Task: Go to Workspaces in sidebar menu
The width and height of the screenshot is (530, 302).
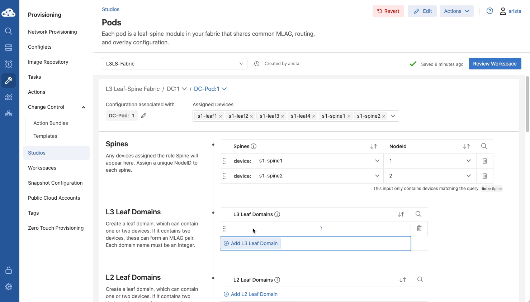Action: [42, 168]
